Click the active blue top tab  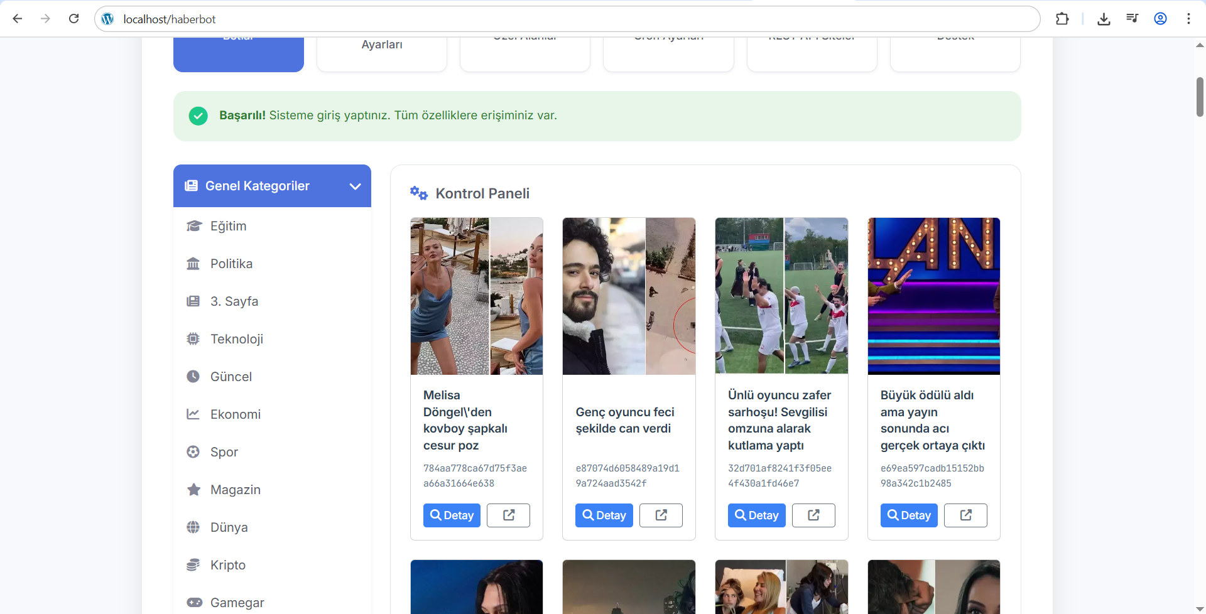(239, 54)
